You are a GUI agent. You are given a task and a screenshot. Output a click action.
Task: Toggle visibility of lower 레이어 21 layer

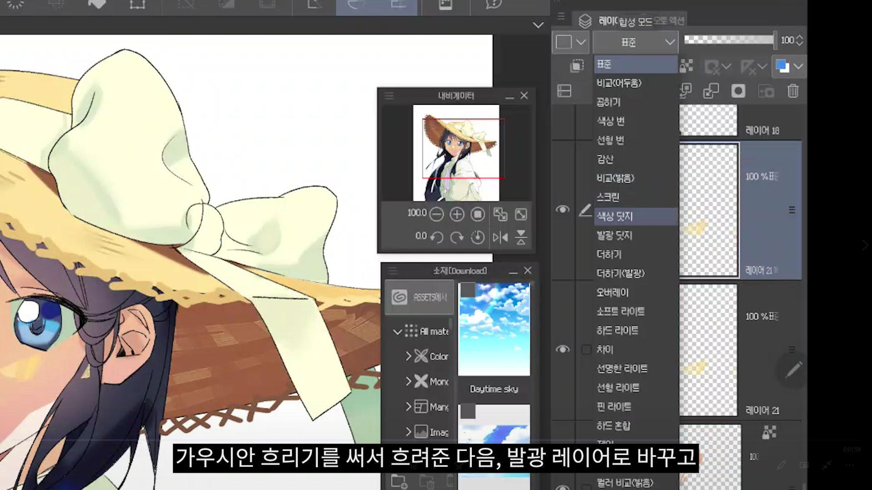click(x=562, y=349)
